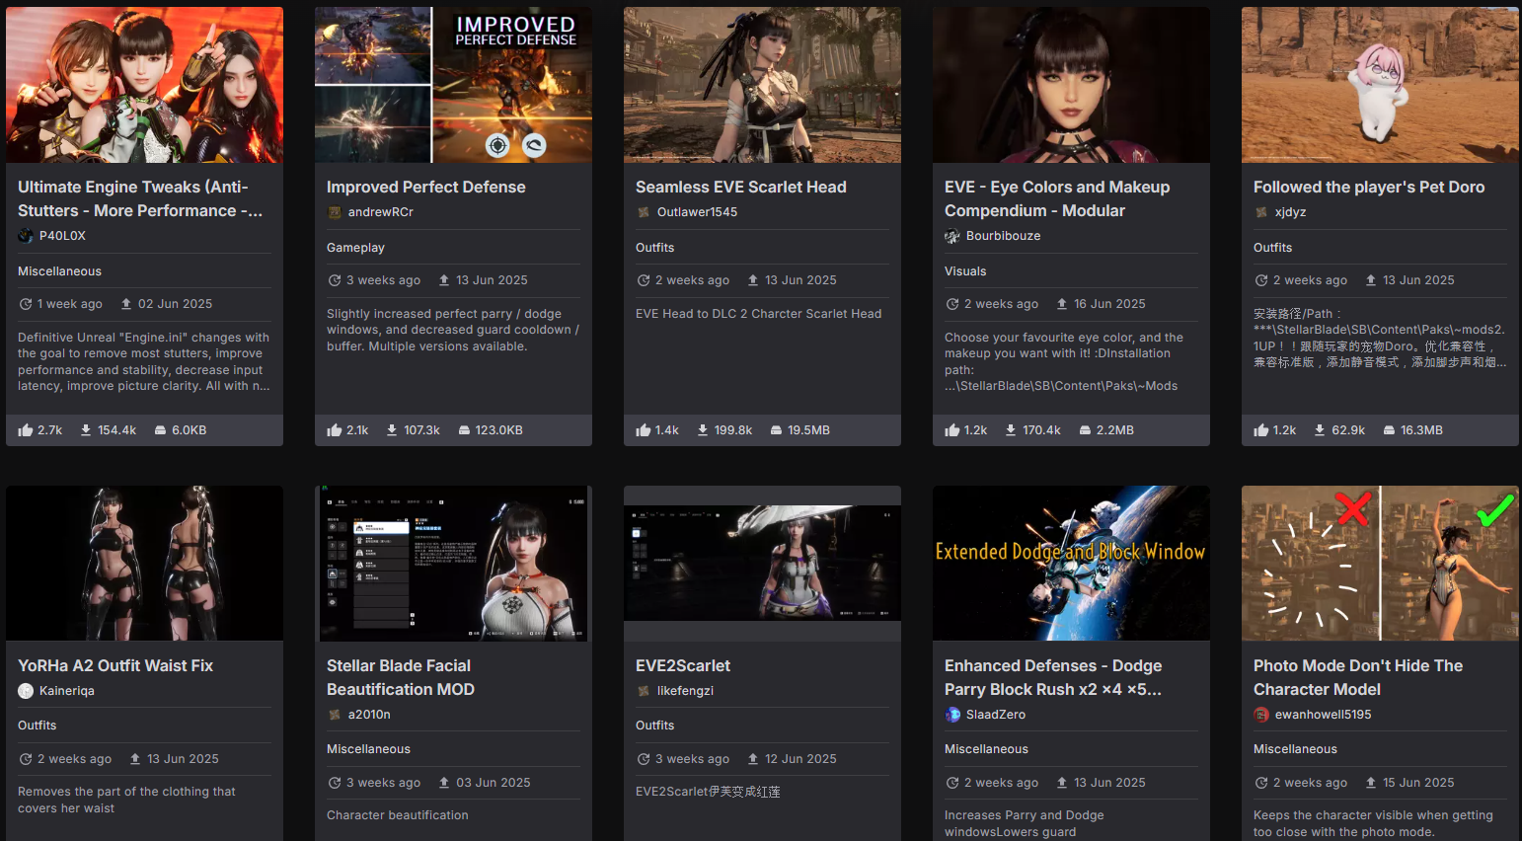Click Bourbibouze's author avatar icon
Screen dimensions: 1522x841
(952, 236)
